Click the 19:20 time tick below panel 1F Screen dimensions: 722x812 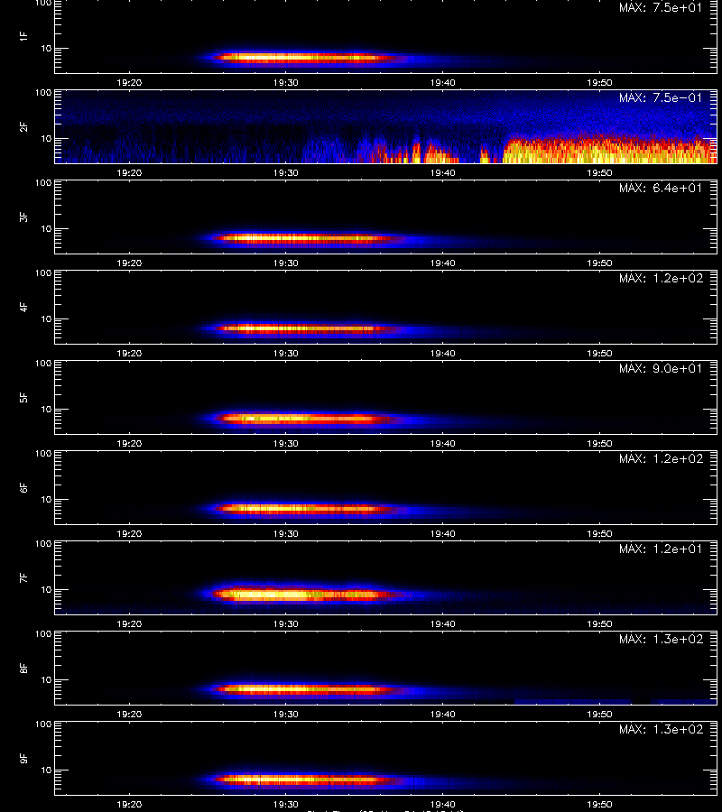point(129,82)
